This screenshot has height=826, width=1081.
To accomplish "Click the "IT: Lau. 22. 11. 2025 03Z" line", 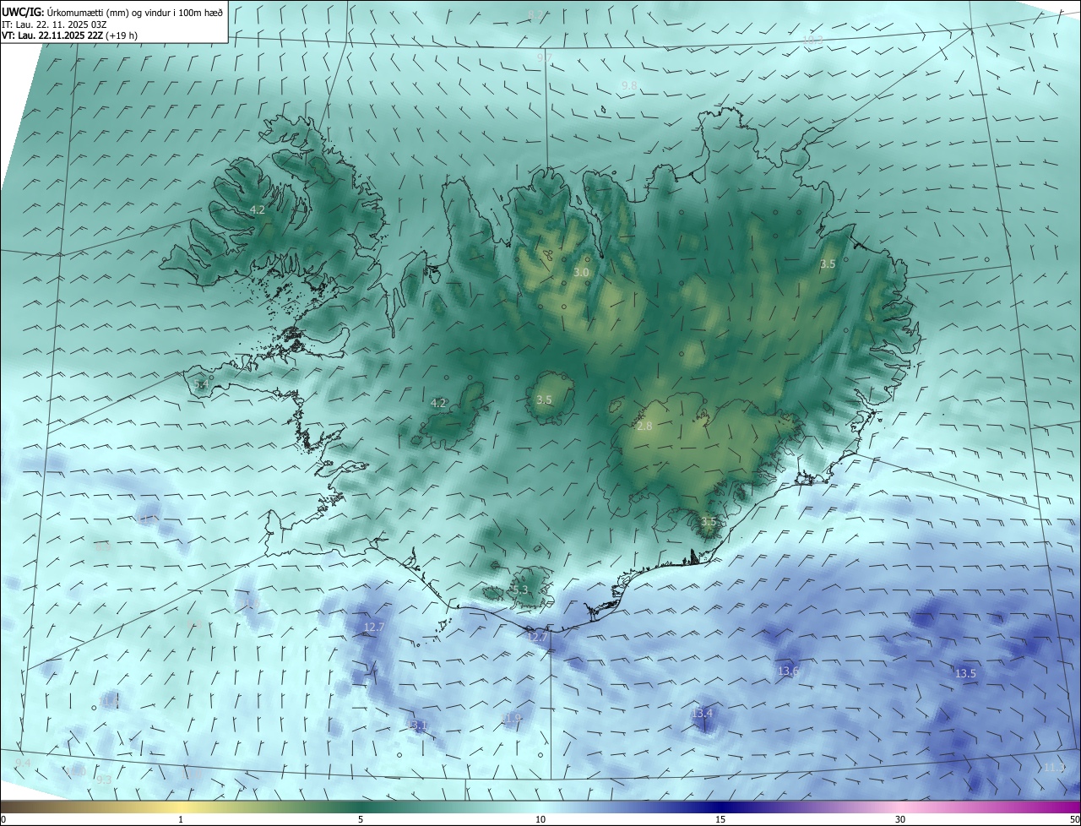I will pos(53,24).
